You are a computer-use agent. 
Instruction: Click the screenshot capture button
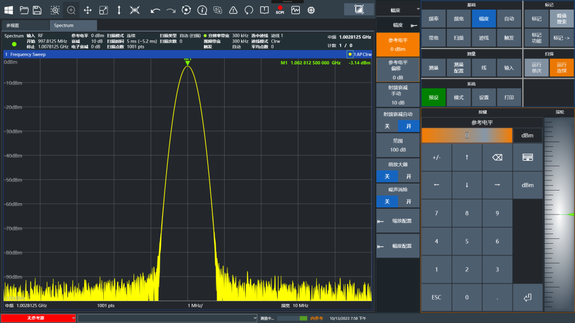pyautogui.click(x=359, y=9)
